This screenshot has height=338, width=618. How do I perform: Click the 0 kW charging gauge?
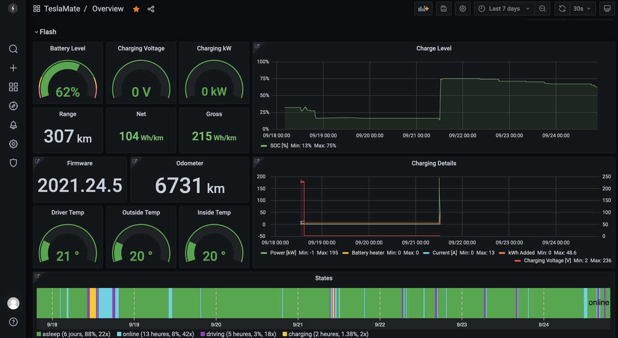click(x=214, y=79)
